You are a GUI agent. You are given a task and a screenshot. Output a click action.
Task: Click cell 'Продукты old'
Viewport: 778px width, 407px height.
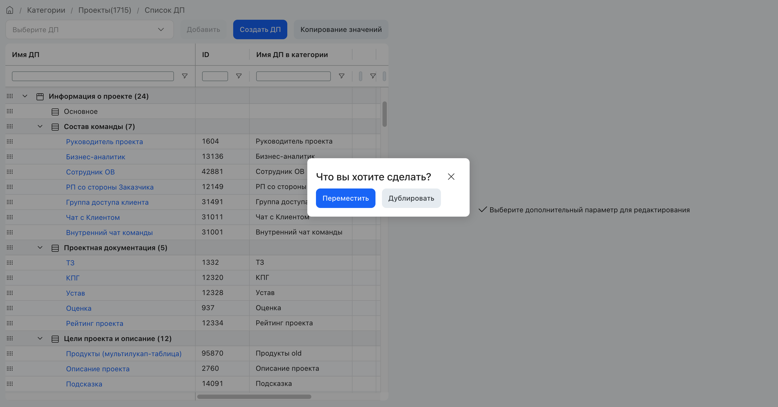[x=278, y=353]
